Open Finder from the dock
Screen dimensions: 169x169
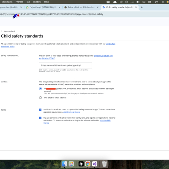coord(65,164)
